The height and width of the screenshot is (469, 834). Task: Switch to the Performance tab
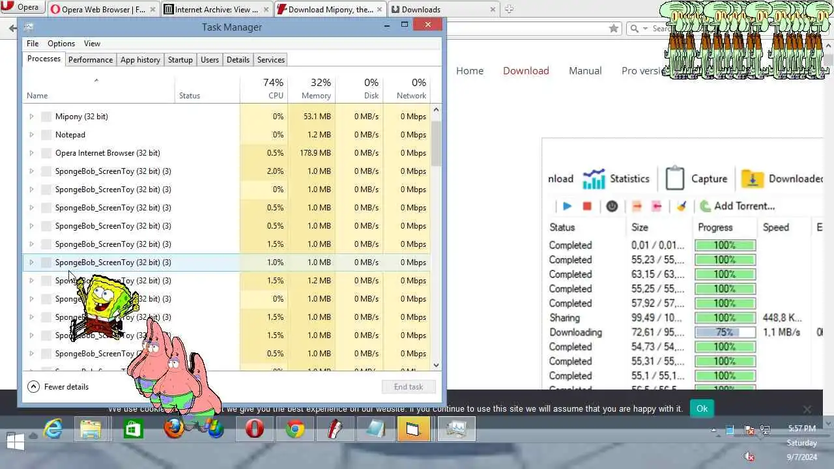(91, 59)
